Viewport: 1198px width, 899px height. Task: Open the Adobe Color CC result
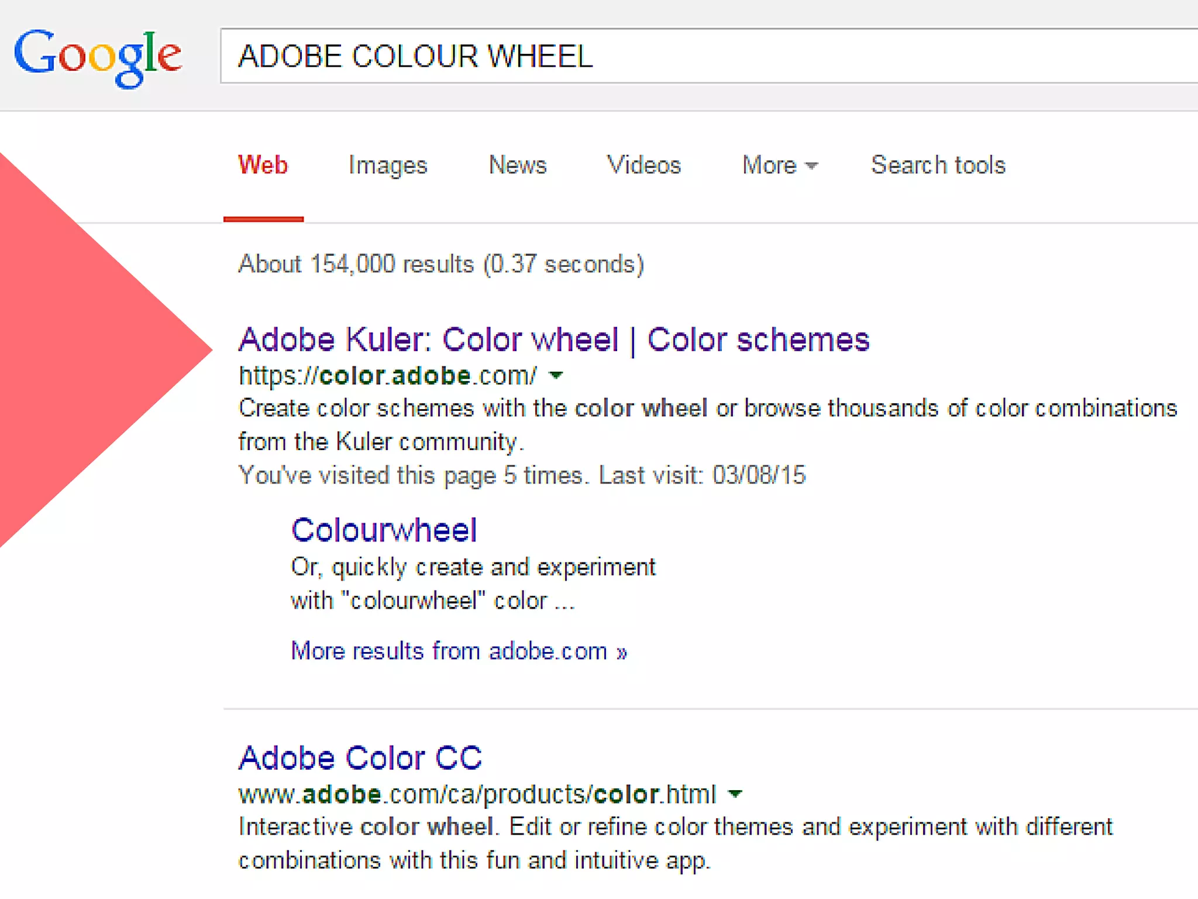(360, 758)
